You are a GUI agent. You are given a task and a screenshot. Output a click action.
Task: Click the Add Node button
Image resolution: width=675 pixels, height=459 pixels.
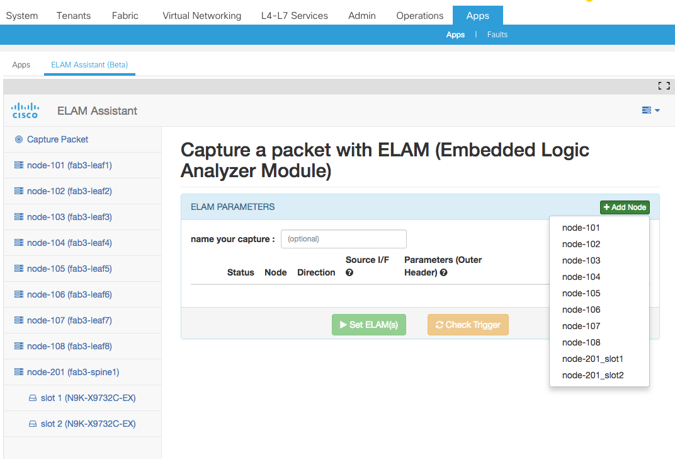(x=624, y=207)
